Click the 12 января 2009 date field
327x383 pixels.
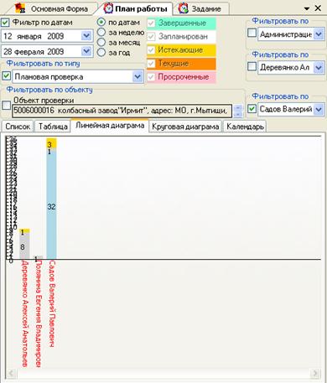pyautogui.click(x=47, y=36)
